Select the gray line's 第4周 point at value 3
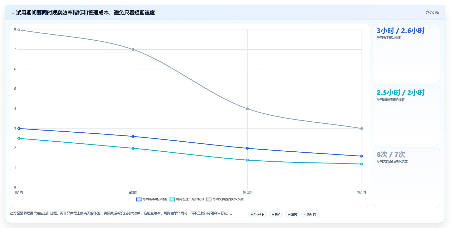Viewport: 450px width, 228px height. [362, 129]
